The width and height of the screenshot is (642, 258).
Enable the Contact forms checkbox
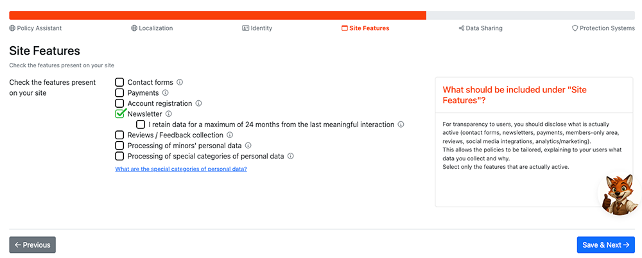tap(119, 82)
